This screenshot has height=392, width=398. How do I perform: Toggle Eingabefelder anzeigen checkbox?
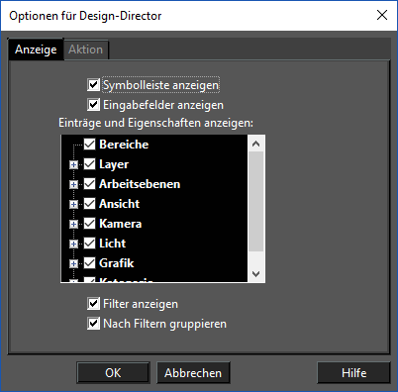(93, 105)
